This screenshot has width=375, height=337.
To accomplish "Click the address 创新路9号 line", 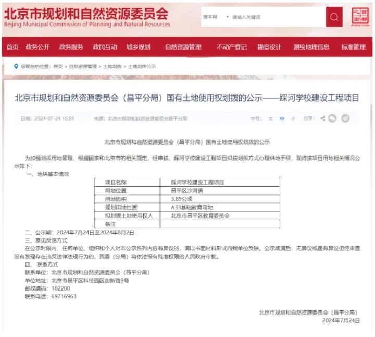I will (x=77, y=281).
